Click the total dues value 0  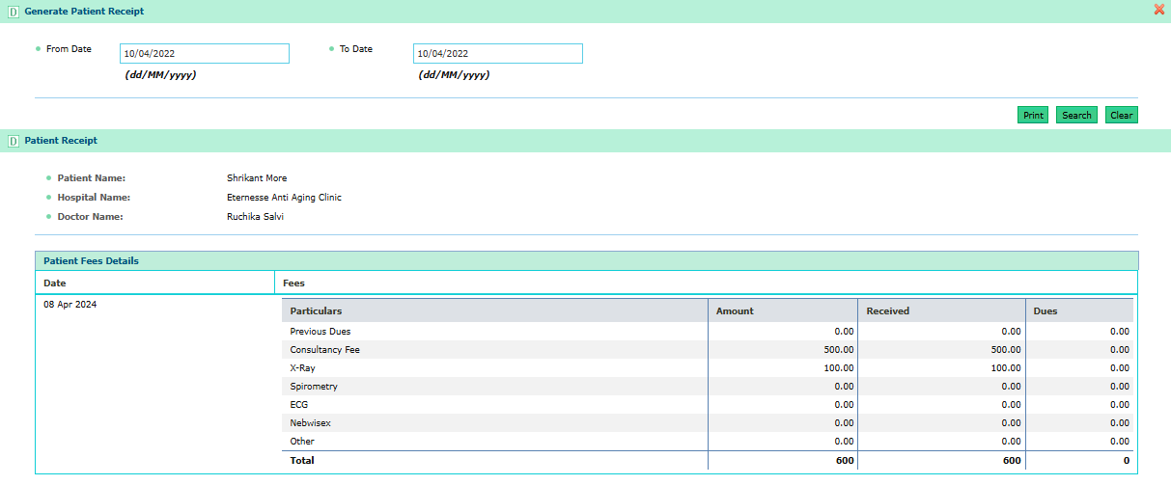(1126, 461)
